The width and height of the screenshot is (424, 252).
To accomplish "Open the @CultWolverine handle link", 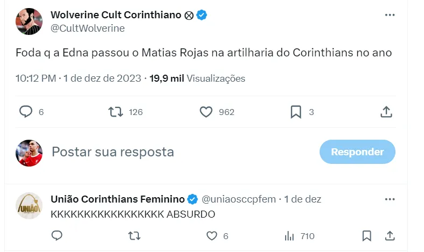I will click(87, 28).
